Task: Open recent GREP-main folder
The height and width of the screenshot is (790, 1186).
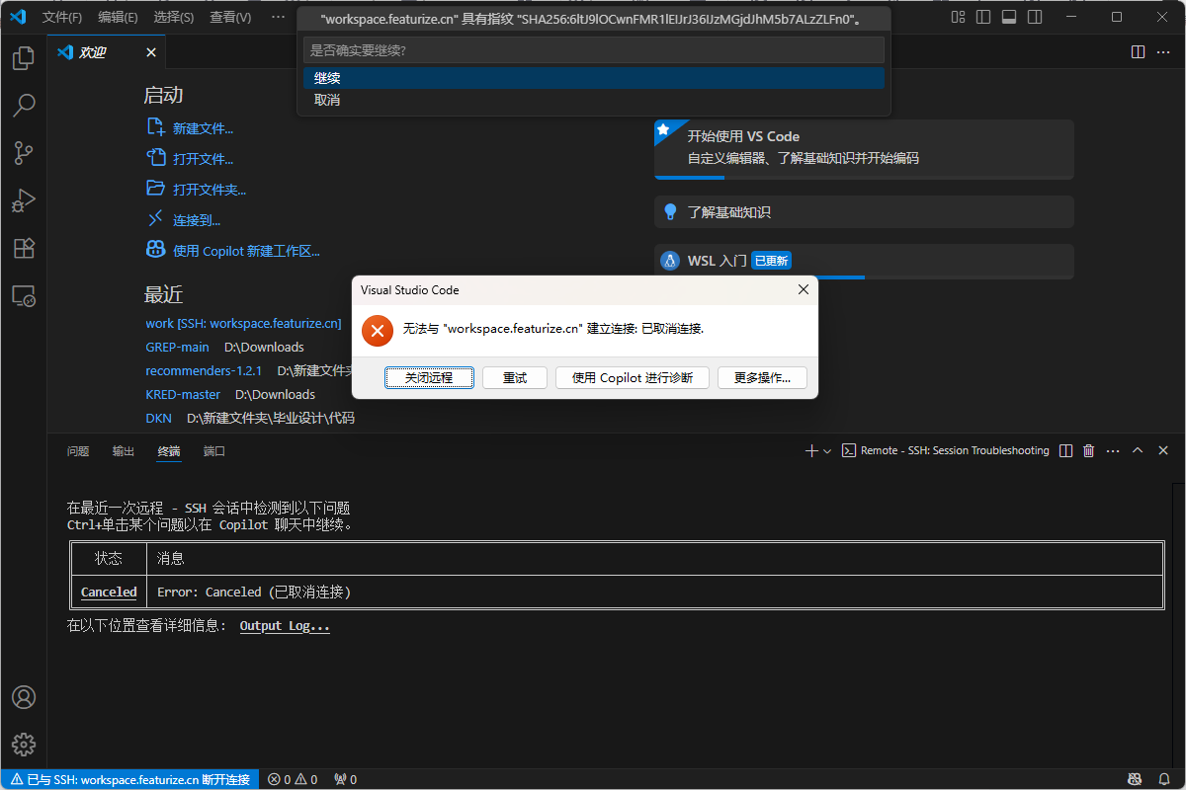Action: (177, 347)
